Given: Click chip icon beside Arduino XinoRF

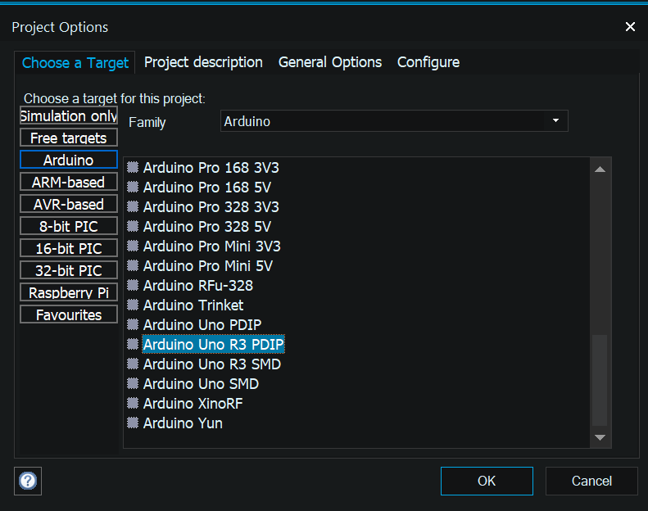Looking at the screenshot, I should 133,404.
